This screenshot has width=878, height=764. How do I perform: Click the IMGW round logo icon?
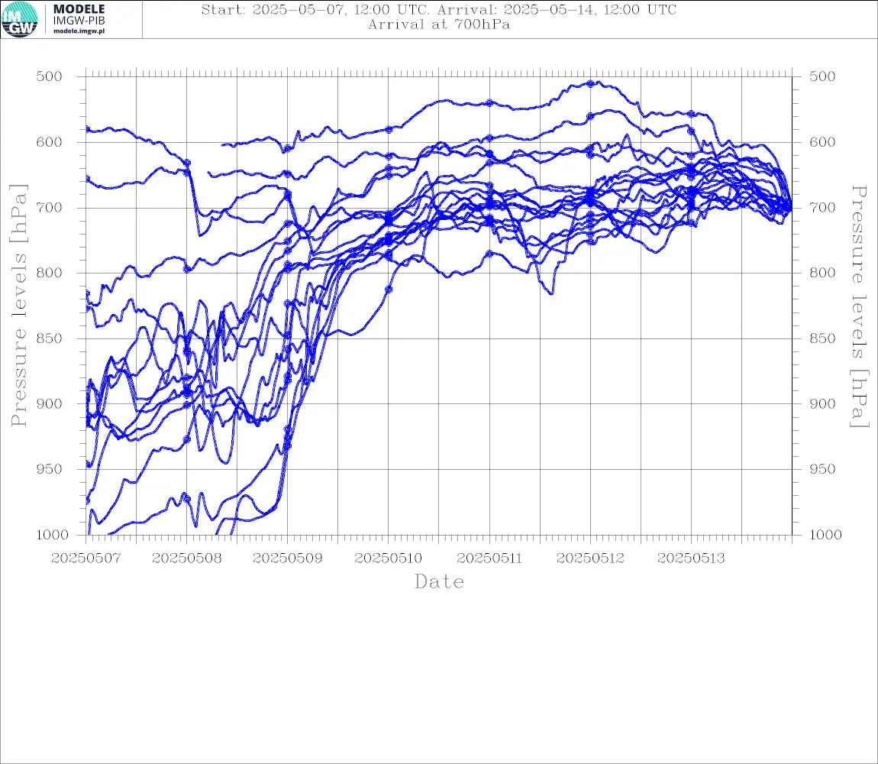point(20,20)
